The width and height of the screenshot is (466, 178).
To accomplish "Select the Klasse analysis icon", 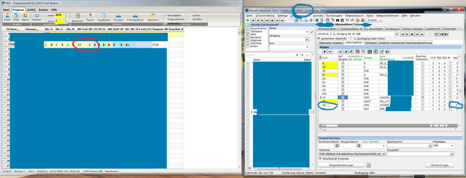I will tap(25, 16).
